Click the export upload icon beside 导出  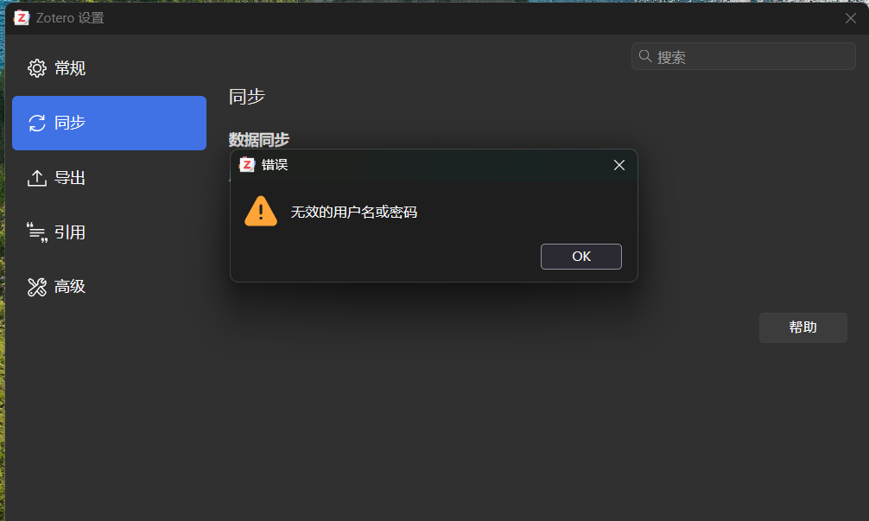click(x=37, y=178)
